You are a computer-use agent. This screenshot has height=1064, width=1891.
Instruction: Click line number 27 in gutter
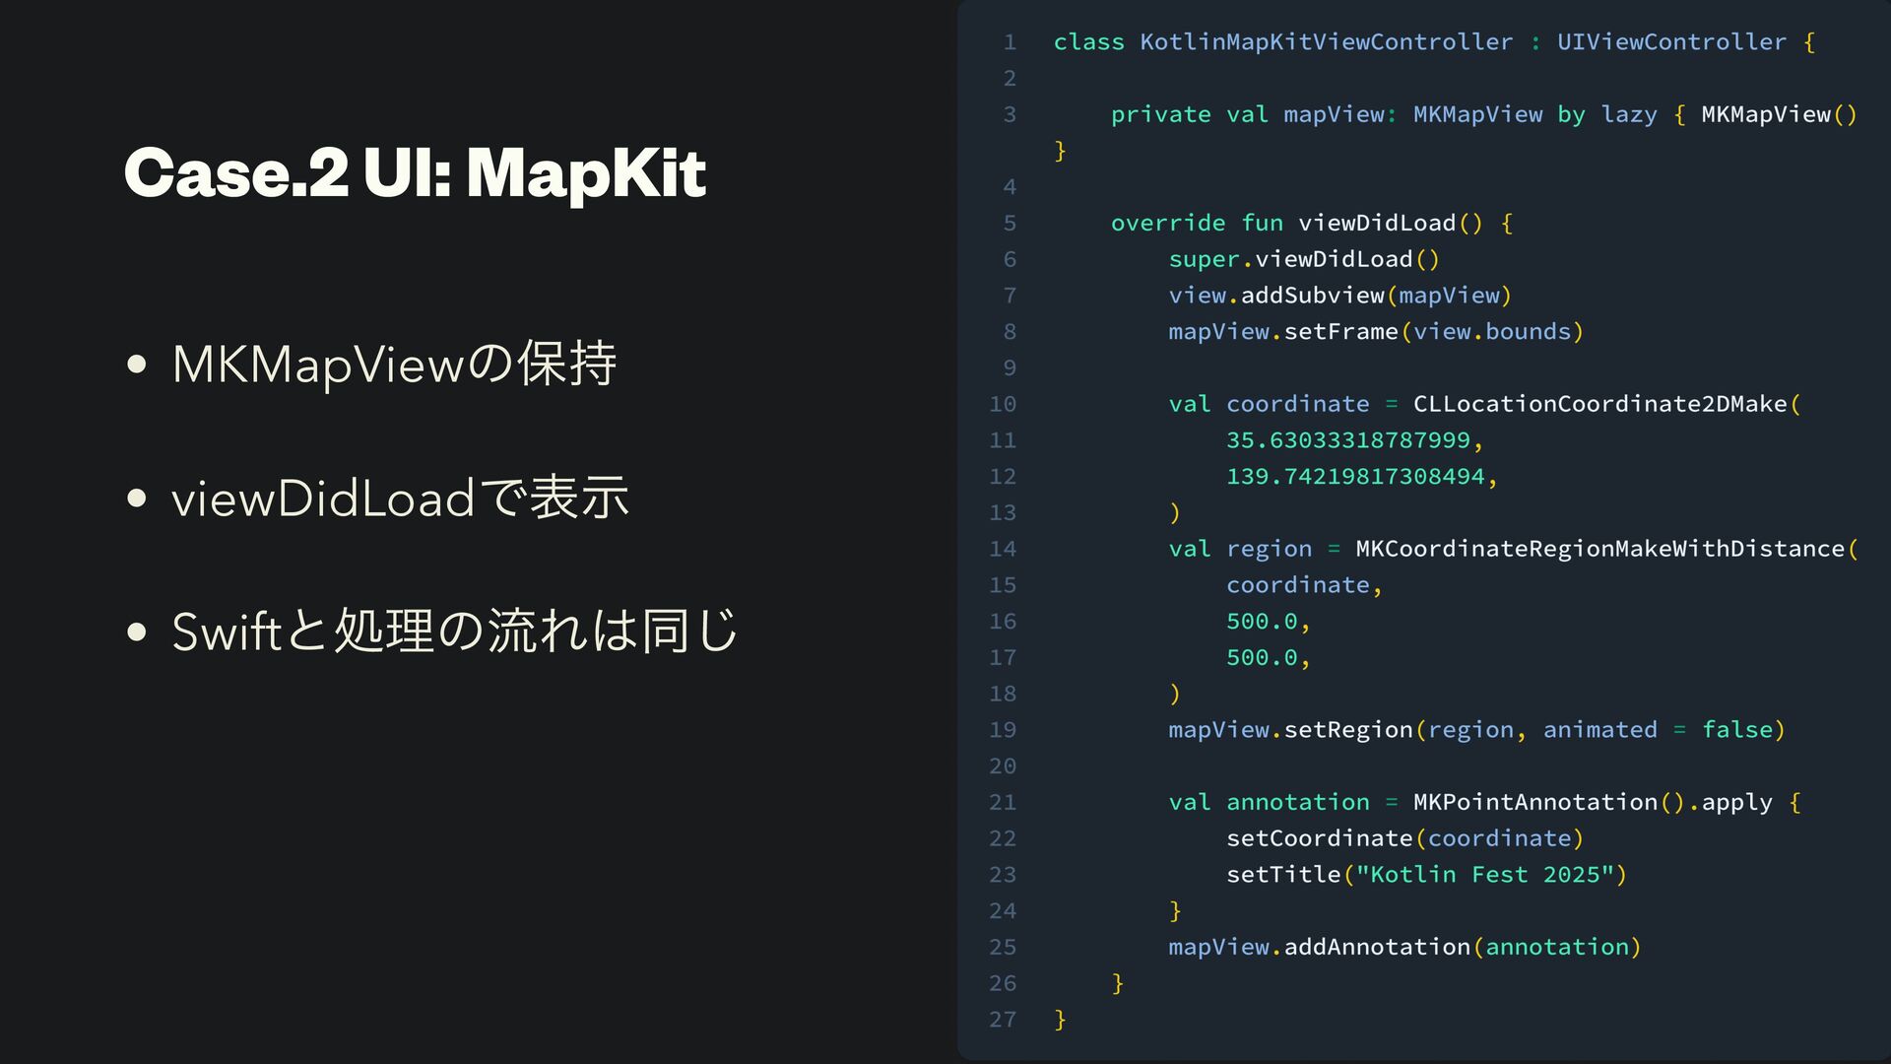1003,1020
